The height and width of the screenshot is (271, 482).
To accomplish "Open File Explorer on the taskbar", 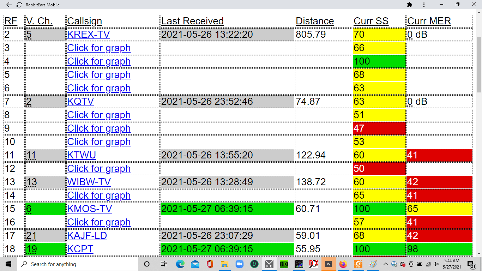I will (x=225, y=264).
